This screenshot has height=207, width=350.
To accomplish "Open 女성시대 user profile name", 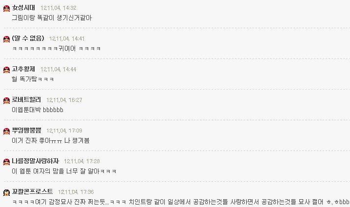I will [23, 8].
